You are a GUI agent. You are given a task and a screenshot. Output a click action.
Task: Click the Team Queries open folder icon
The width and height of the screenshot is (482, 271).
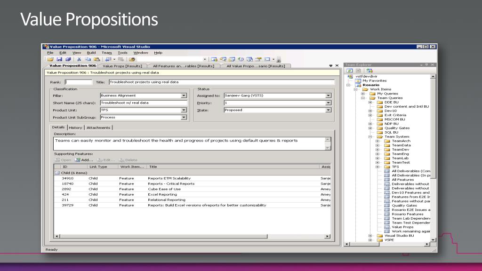(x=373, y=98)
